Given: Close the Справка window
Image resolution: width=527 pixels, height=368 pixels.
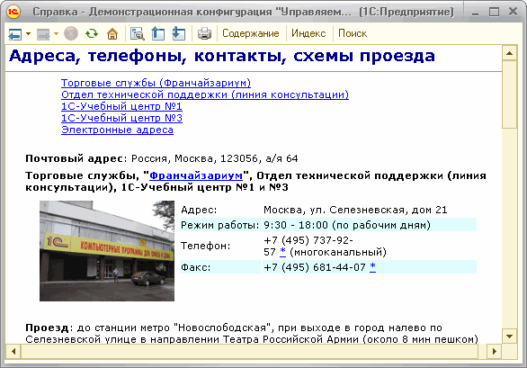Looking at the screenshot, I should [513, 12].
